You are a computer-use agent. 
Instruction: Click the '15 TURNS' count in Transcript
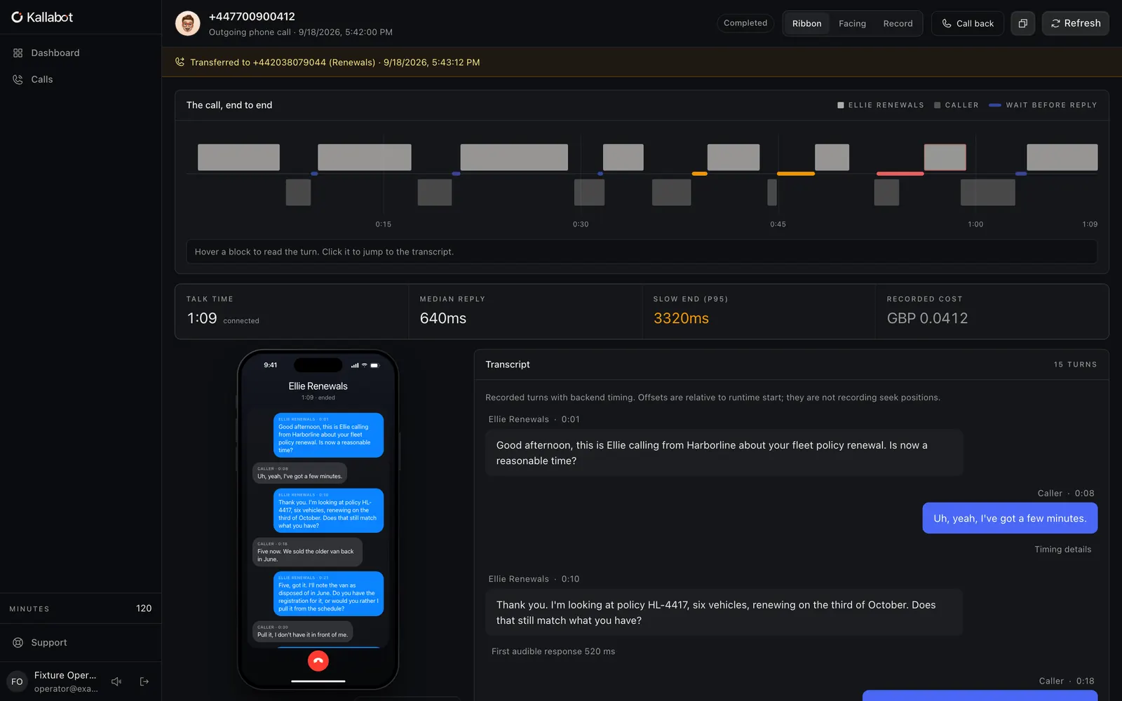[1075, 365]
